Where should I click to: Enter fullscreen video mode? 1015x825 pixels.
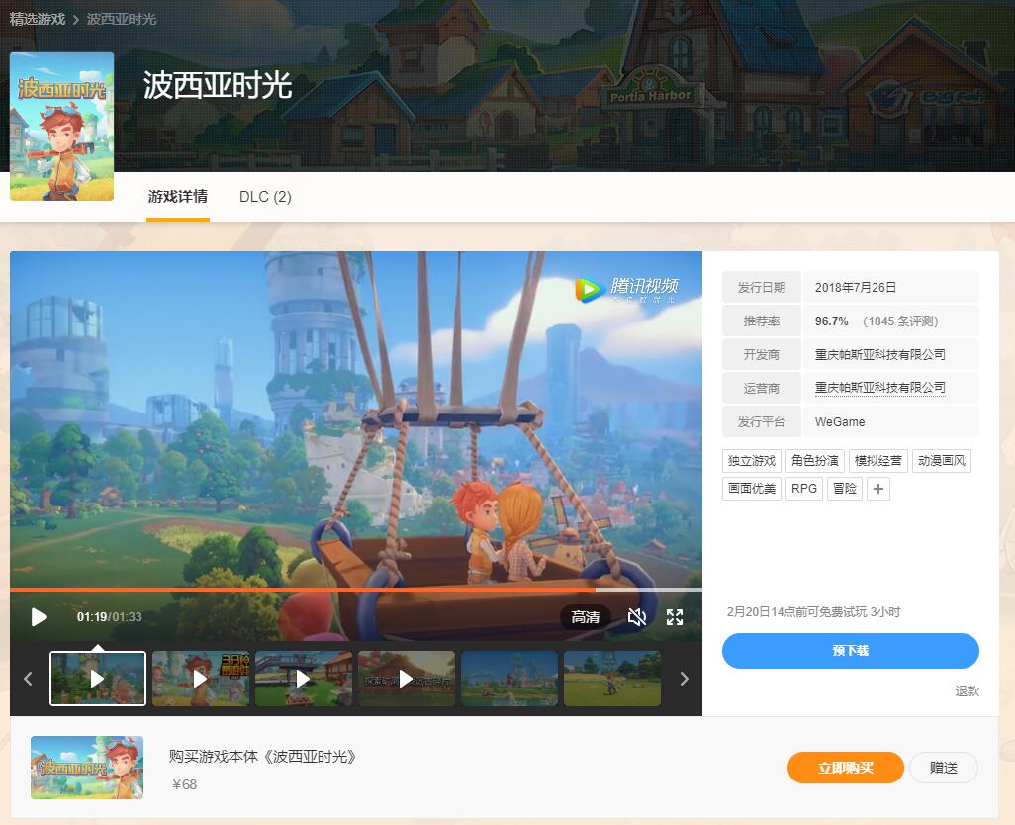(675, 617)
